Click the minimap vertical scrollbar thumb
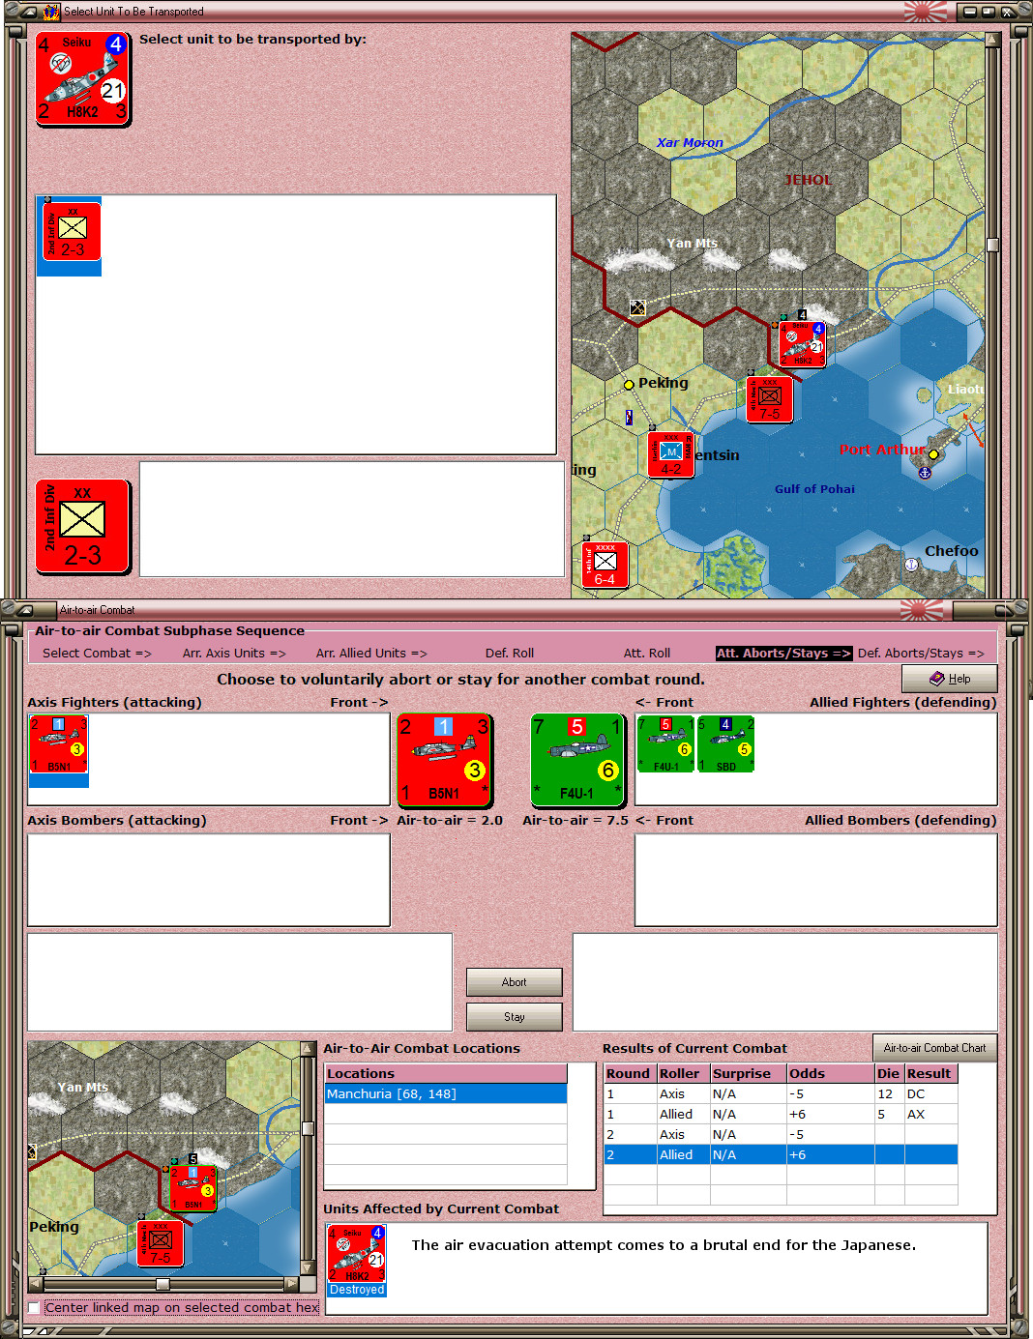The height and width of the screenshot is (1339, 1033). tap(308, 1128)
